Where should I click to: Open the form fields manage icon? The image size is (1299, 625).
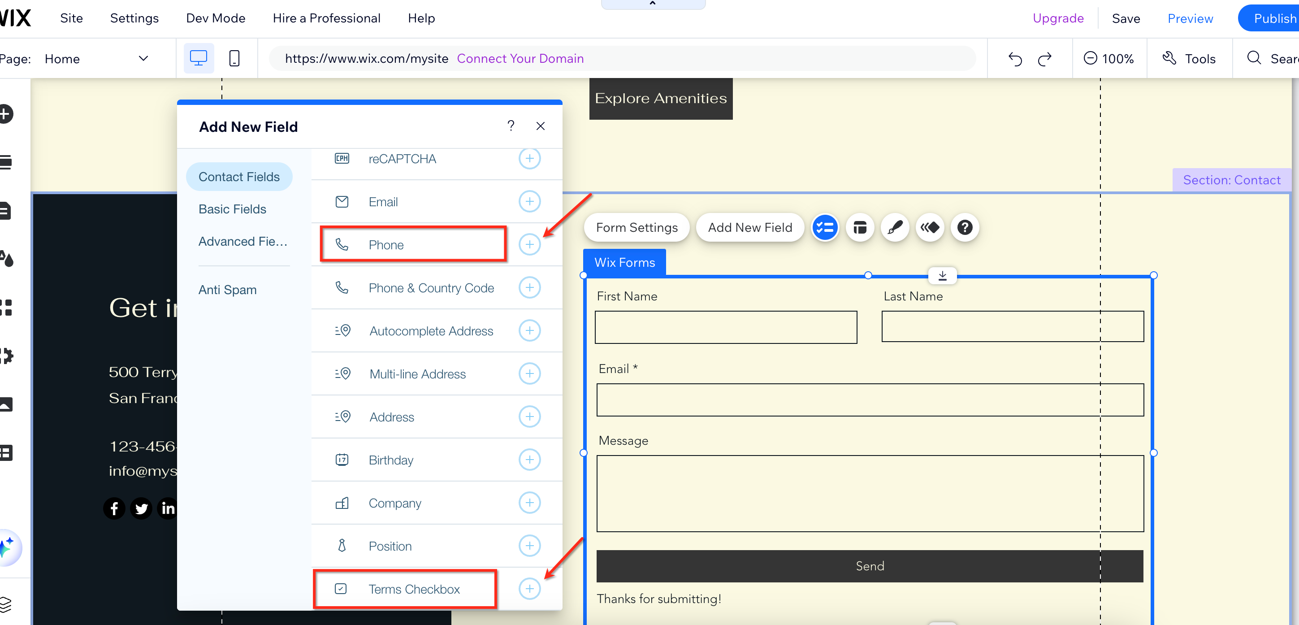[x=825, y=227]
